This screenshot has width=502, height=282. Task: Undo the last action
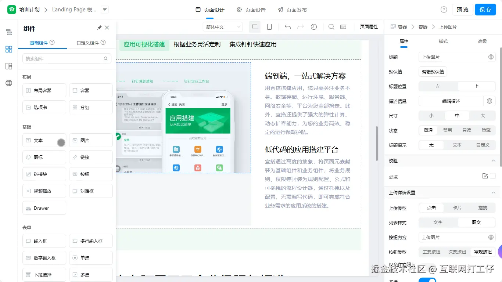coord(288,27)
